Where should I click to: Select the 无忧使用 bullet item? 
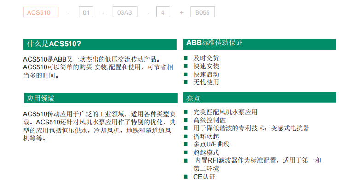tap(201, 82)
